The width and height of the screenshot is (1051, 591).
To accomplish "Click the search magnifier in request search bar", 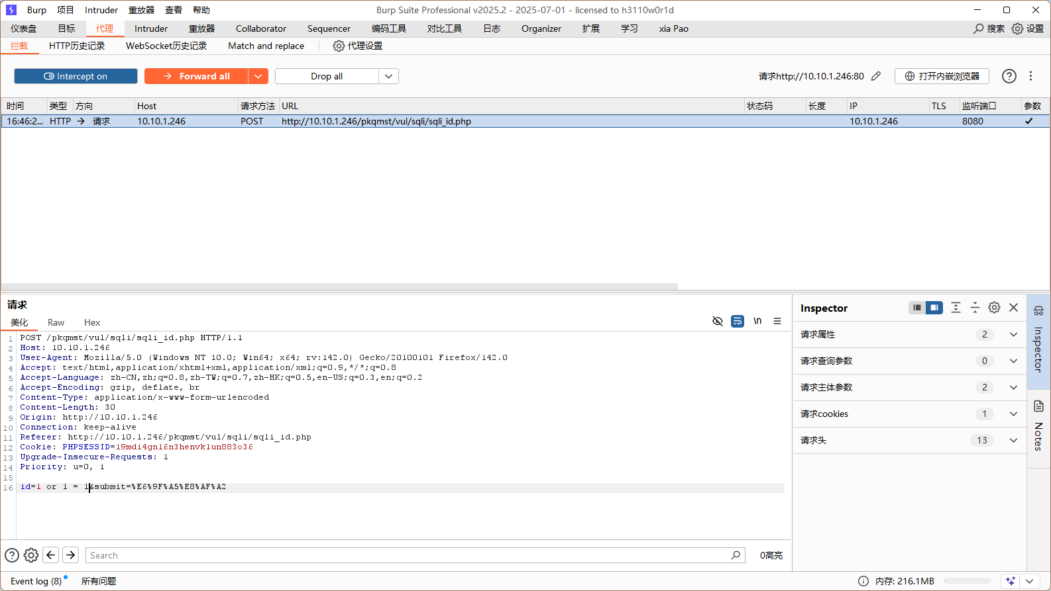I will pyautogui.click(x=736, y=555).
